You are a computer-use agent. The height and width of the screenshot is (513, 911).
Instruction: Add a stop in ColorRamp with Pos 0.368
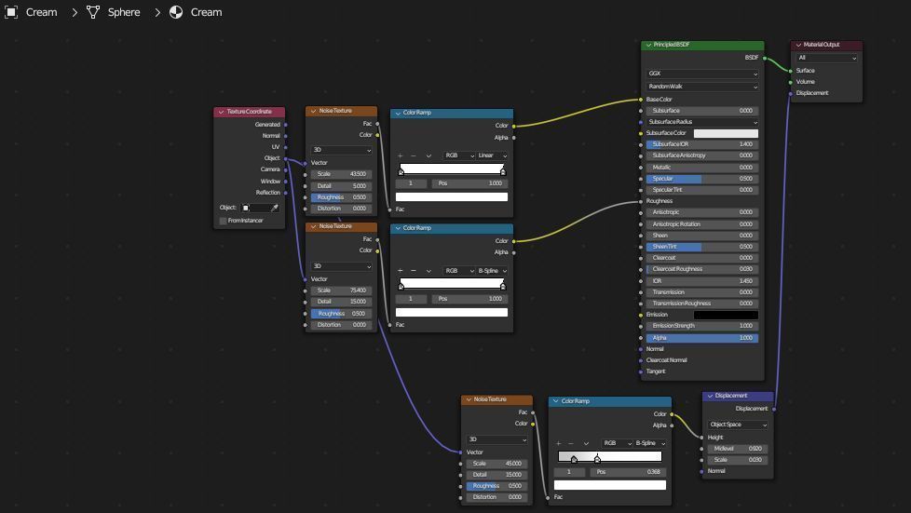pyautogui.click(x=558, y=443)
